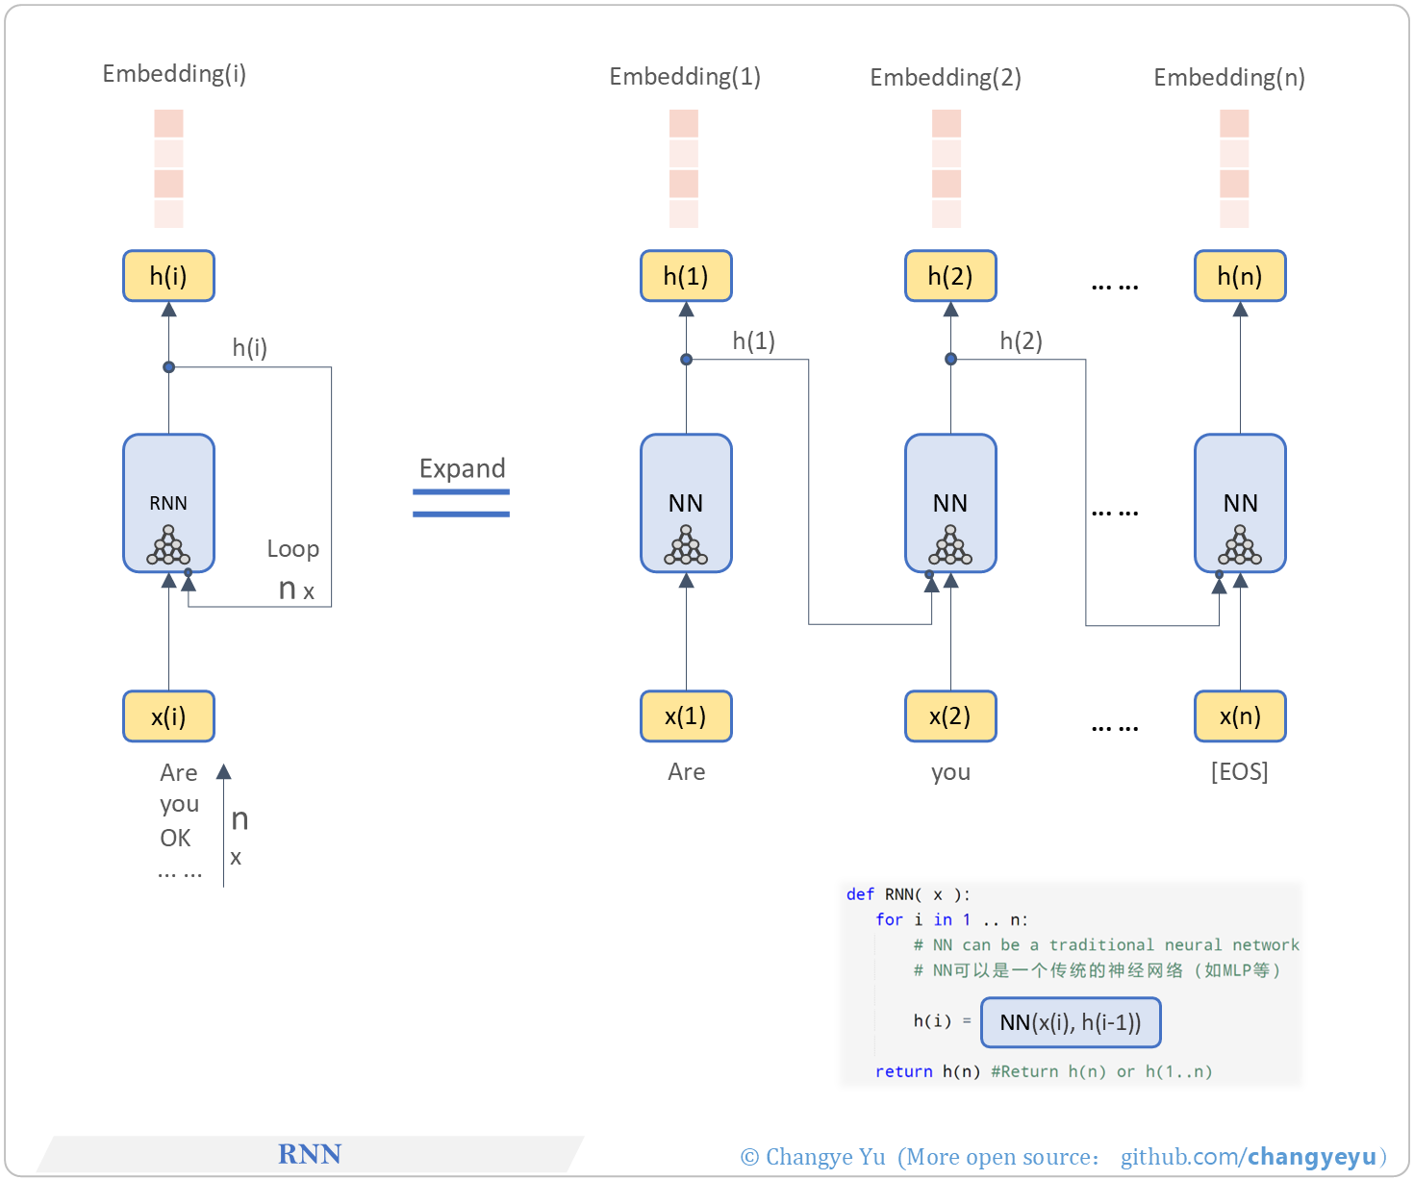Viewport: 1414px width, 1180px height.
Task: Click the Expand label above the equals sign
Action: (462, 468)
